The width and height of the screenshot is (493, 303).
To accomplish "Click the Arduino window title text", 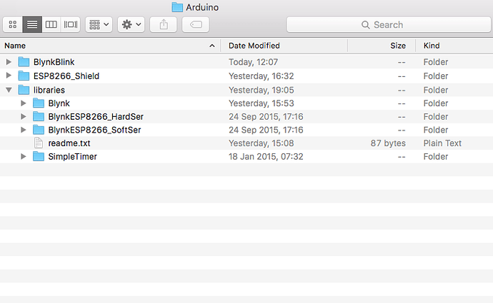I will 202,7.
